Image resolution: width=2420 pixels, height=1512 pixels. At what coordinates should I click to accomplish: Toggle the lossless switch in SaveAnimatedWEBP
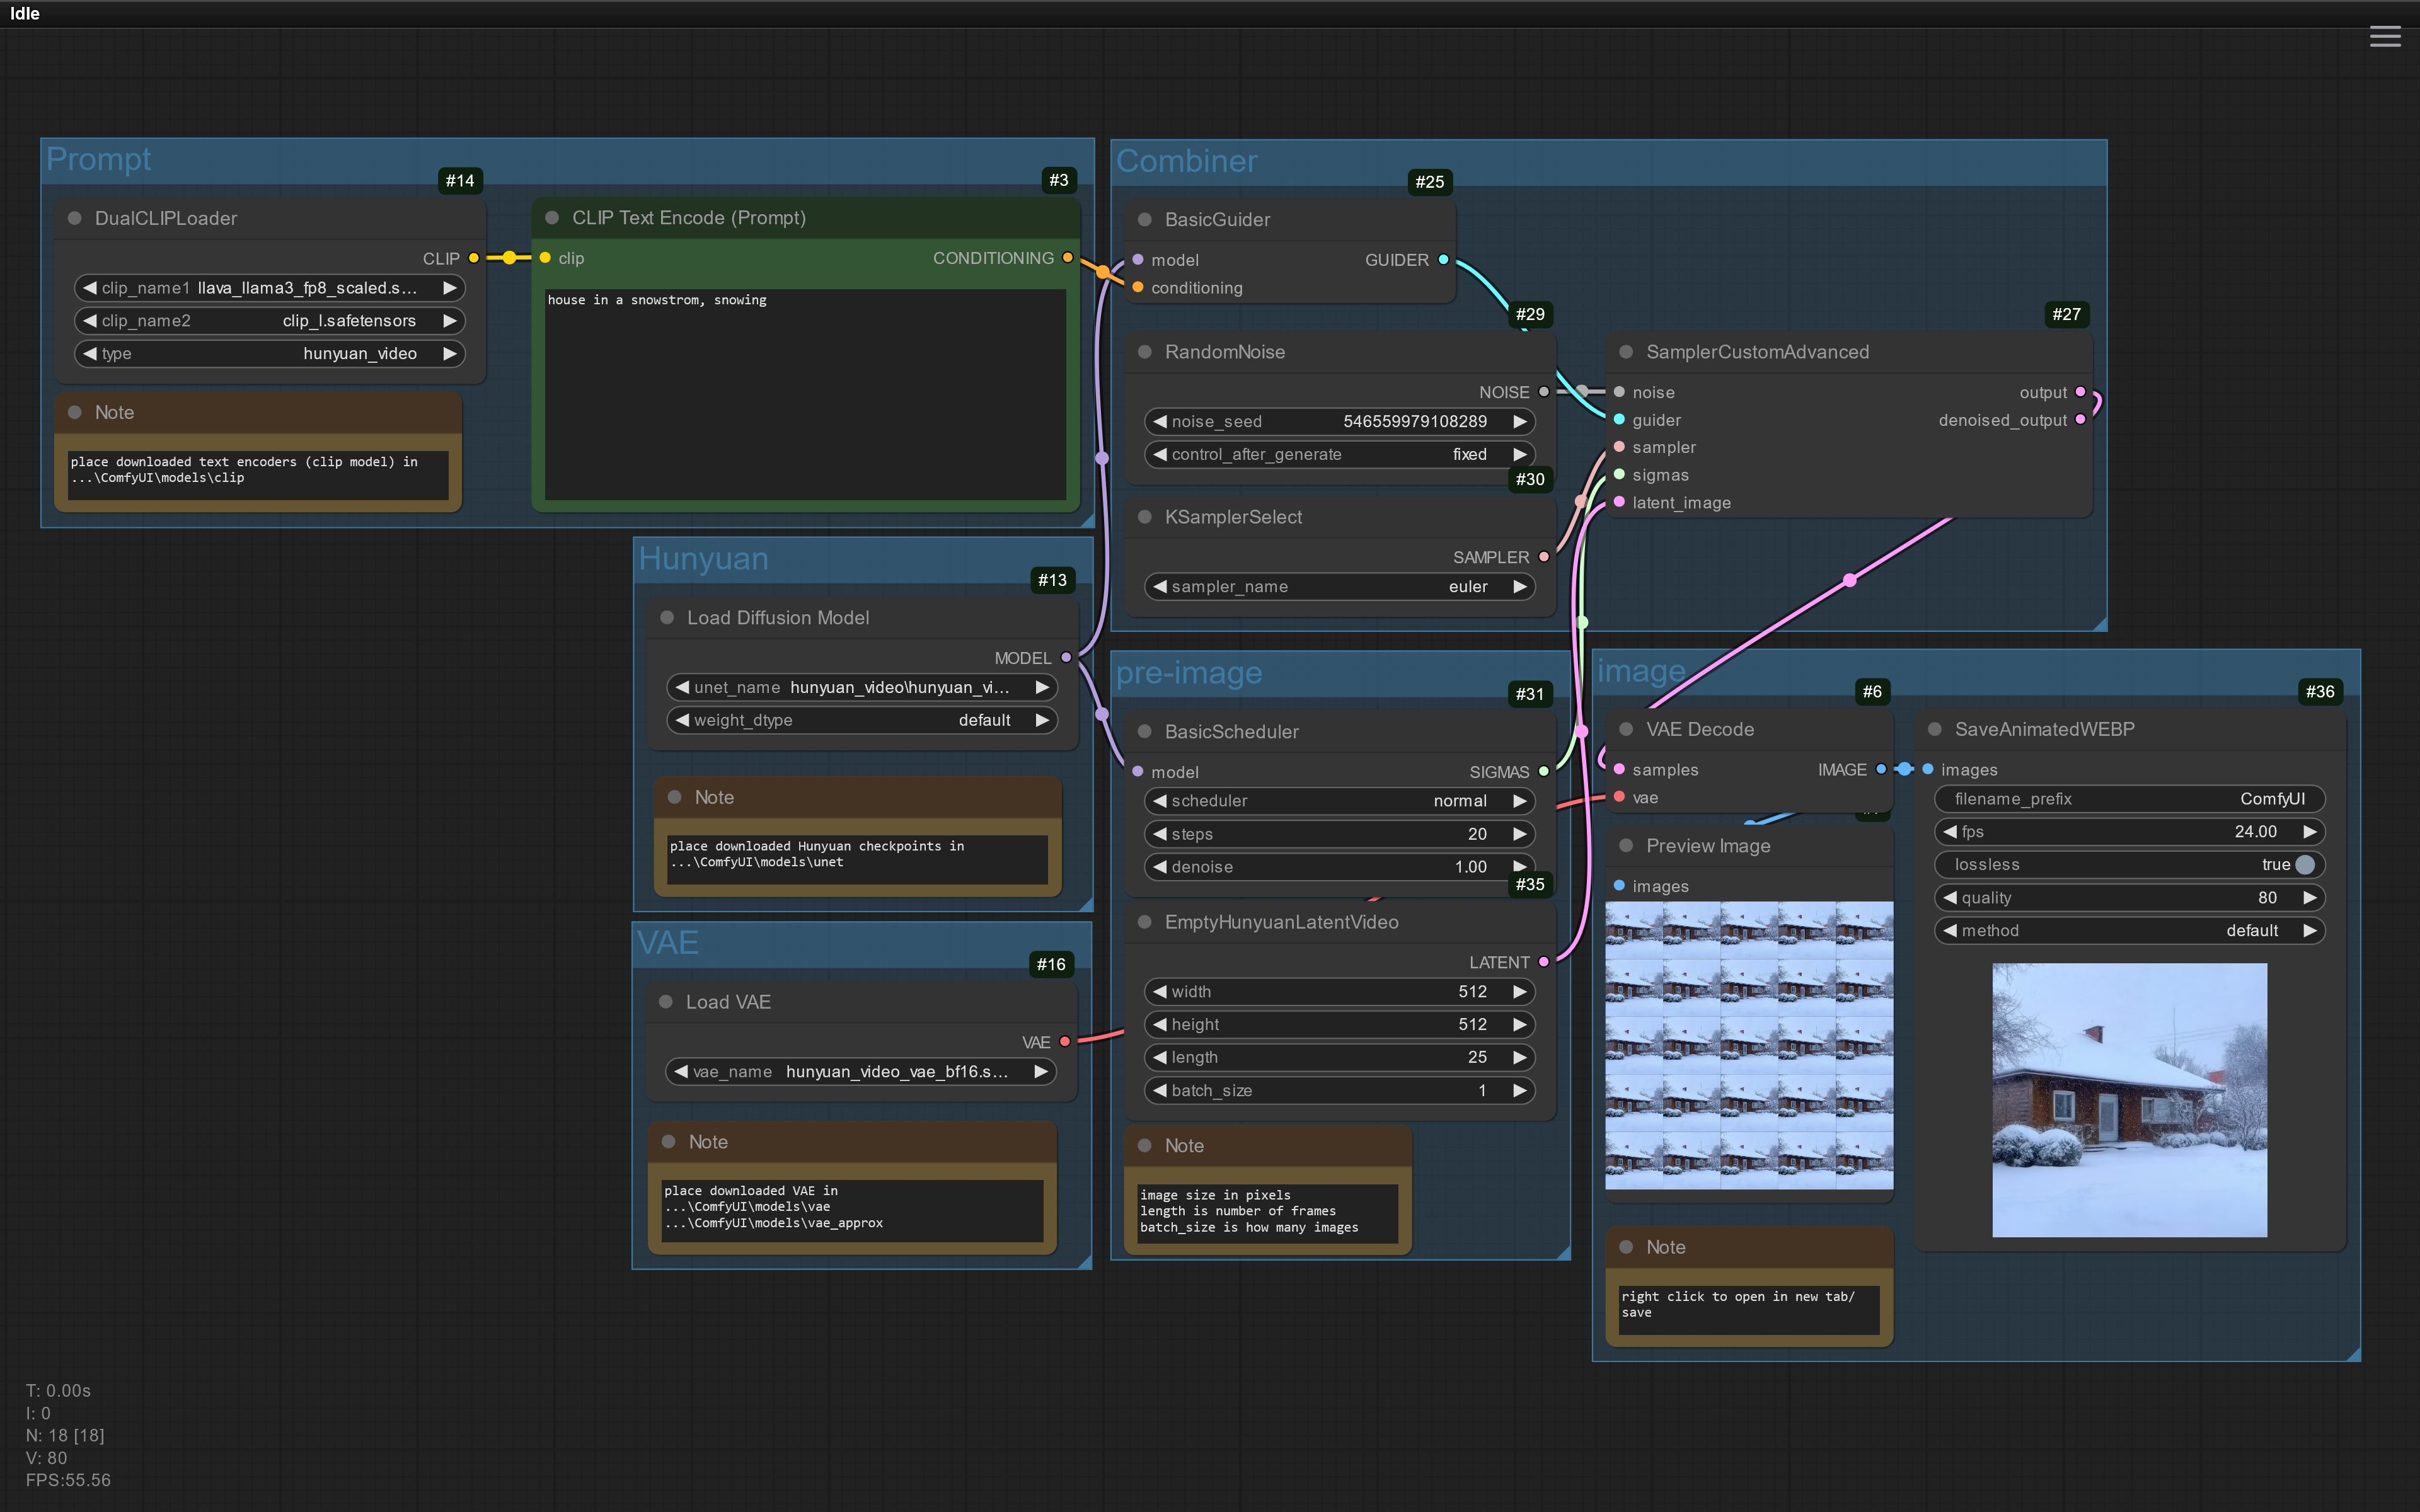2304,865
